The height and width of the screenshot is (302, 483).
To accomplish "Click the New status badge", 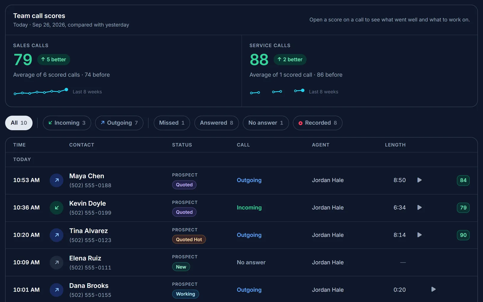I will point(181,267).
